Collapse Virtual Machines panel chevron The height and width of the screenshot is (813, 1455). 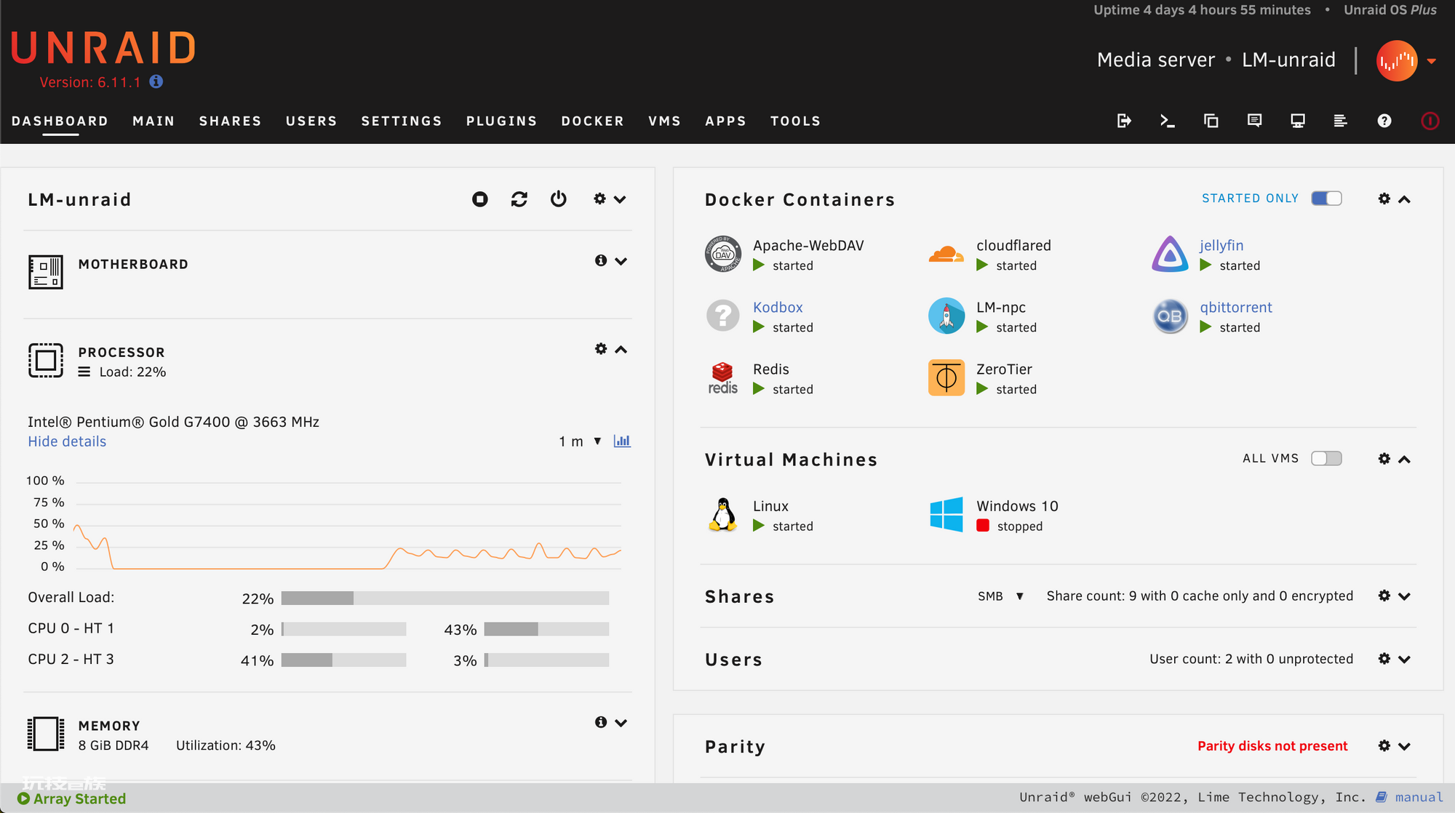tap(1405, 460)
